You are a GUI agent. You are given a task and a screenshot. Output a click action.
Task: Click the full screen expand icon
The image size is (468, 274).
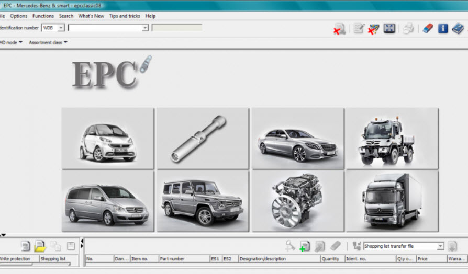pyautogui.click(x=389, y=28)
